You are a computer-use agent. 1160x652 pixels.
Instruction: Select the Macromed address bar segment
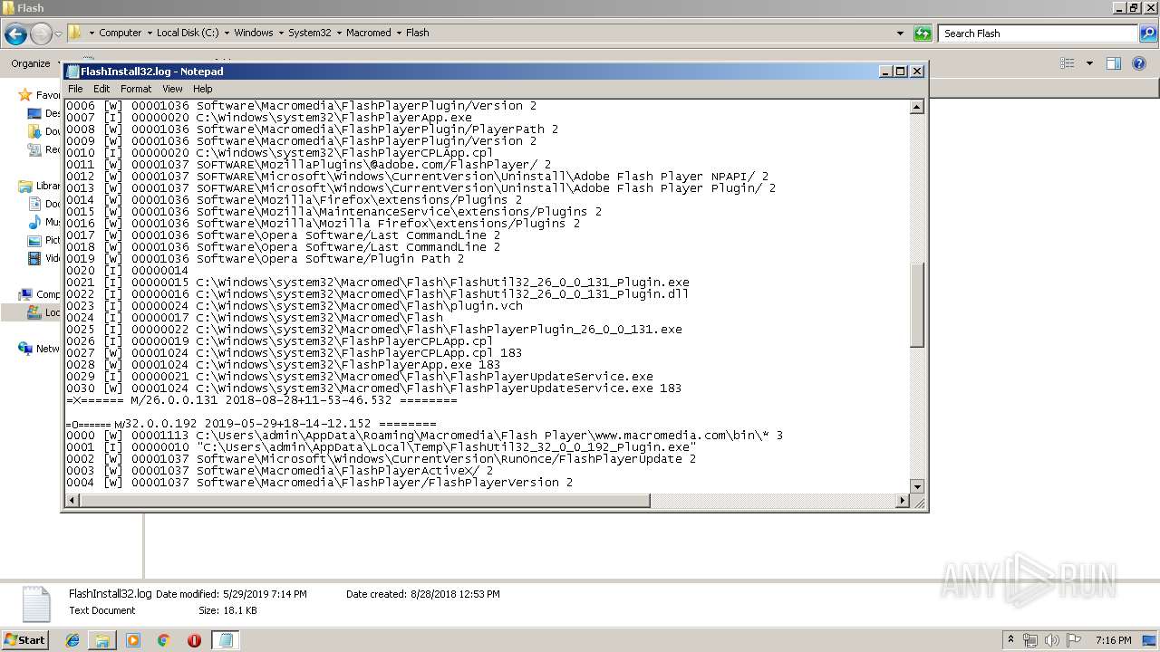[369, 33]
